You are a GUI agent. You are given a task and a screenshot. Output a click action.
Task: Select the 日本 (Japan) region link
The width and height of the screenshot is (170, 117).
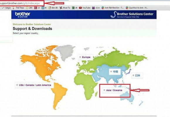137,75
